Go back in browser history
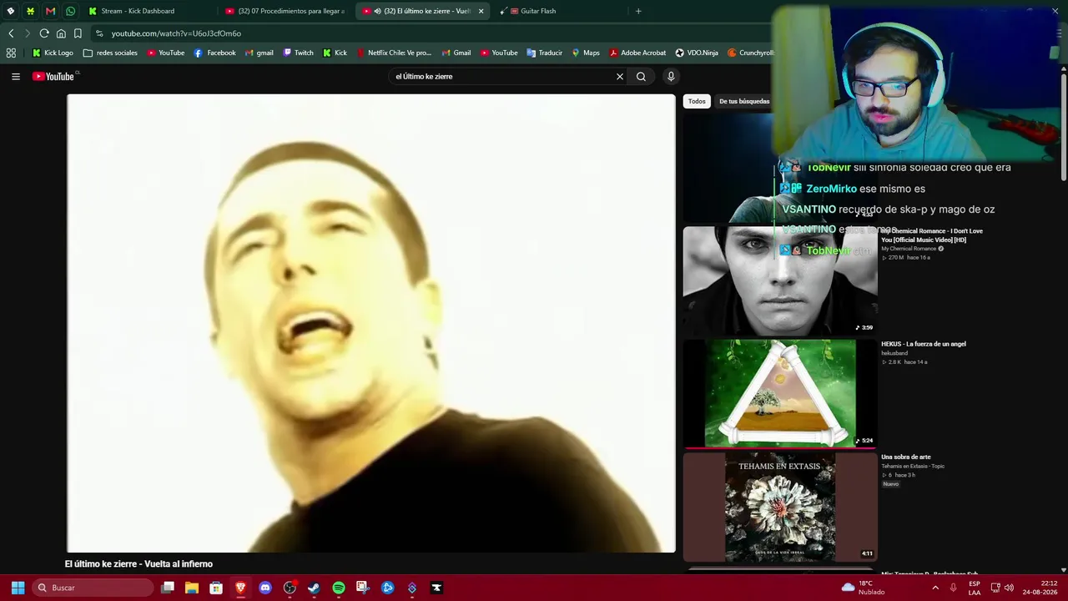This screenshot has height=601, width=1068. point(11,33)
